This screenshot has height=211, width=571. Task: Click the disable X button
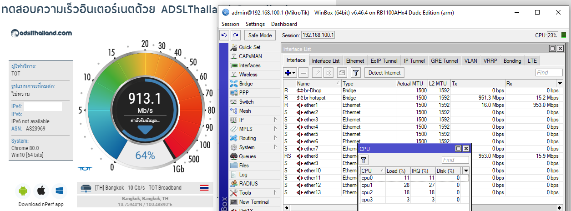tap(328, 72)
